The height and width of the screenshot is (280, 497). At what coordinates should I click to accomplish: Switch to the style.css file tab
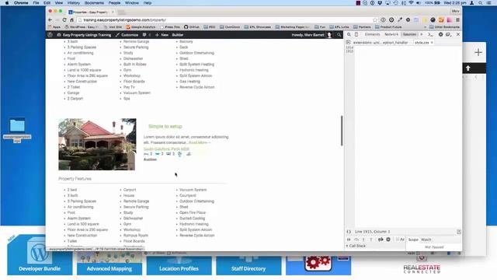tap(422, 42)
